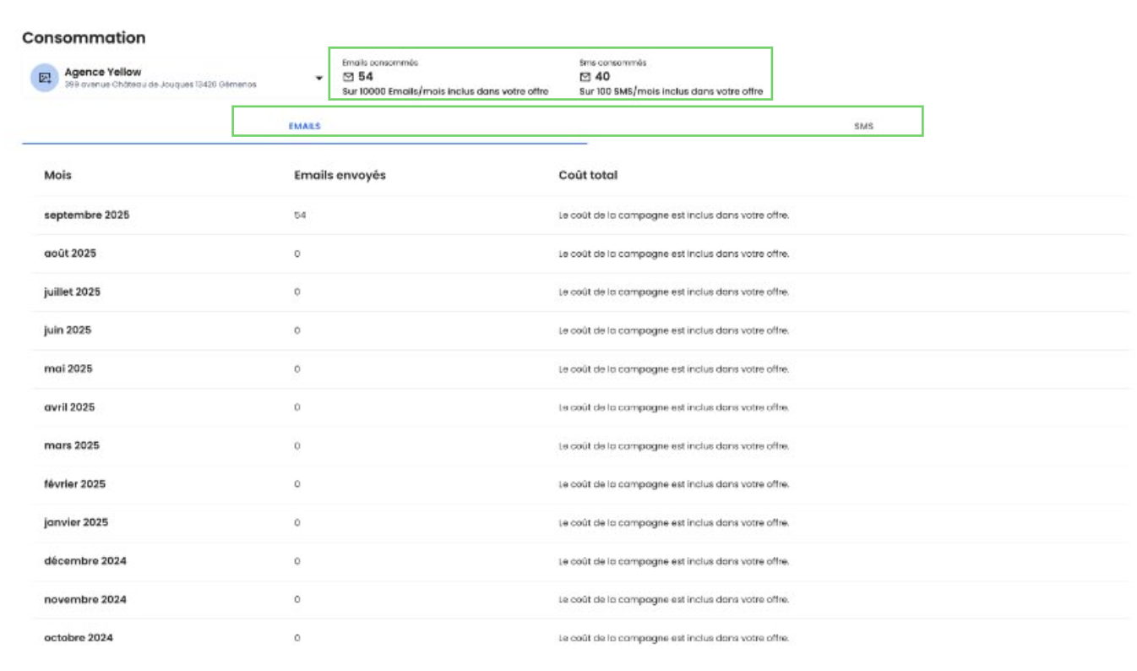
Task: Click the décembre 2024 month entry
Action: [x=85, y=561]
